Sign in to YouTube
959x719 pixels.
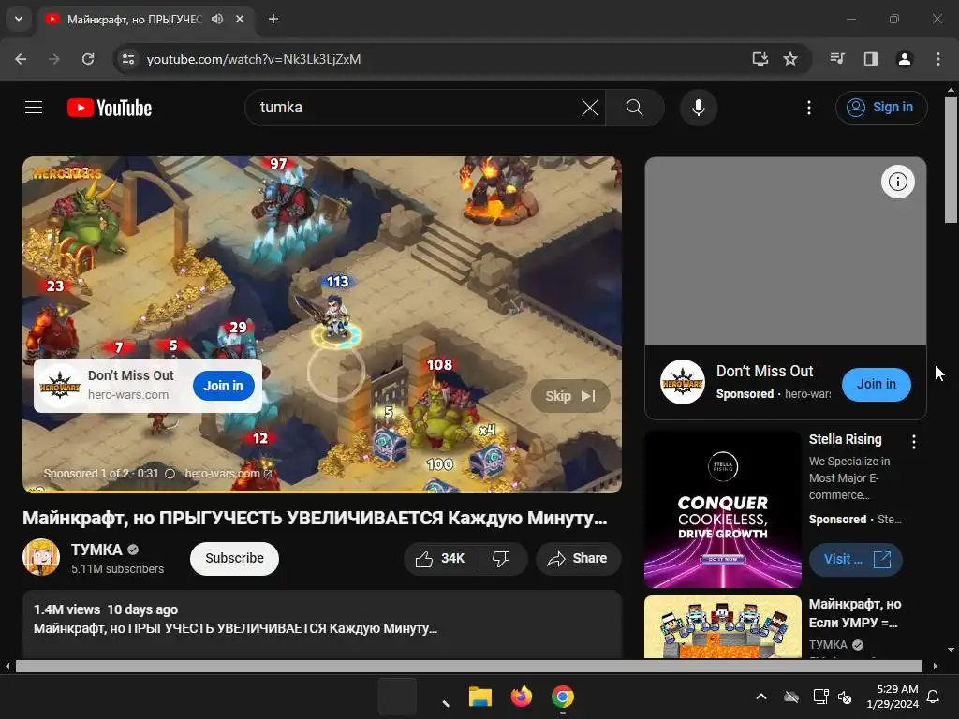[880, 108]
